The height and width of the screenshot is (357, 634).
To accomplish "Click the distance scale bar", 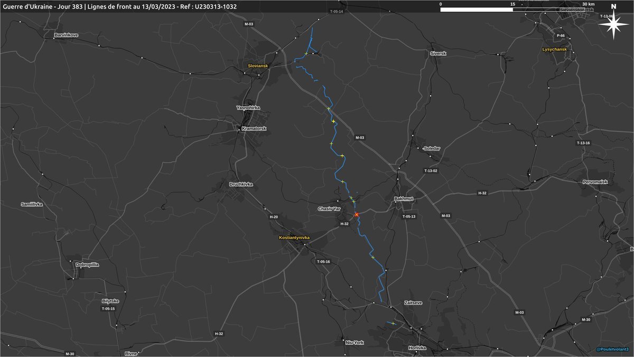I will (x=514, y=10).
